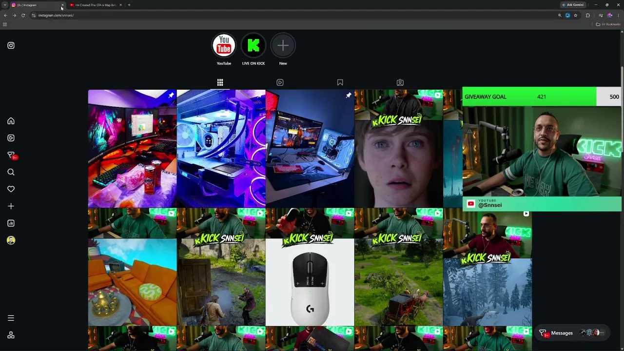Expand the tab search dropdown

click(5, 5)
